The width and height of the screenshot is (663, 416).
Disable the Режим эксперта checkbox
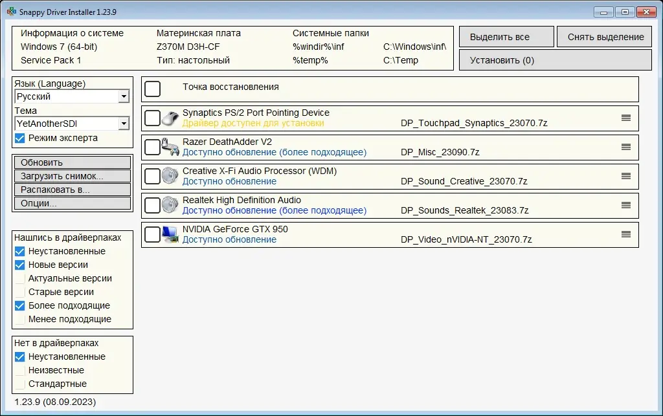click(19, 138)
